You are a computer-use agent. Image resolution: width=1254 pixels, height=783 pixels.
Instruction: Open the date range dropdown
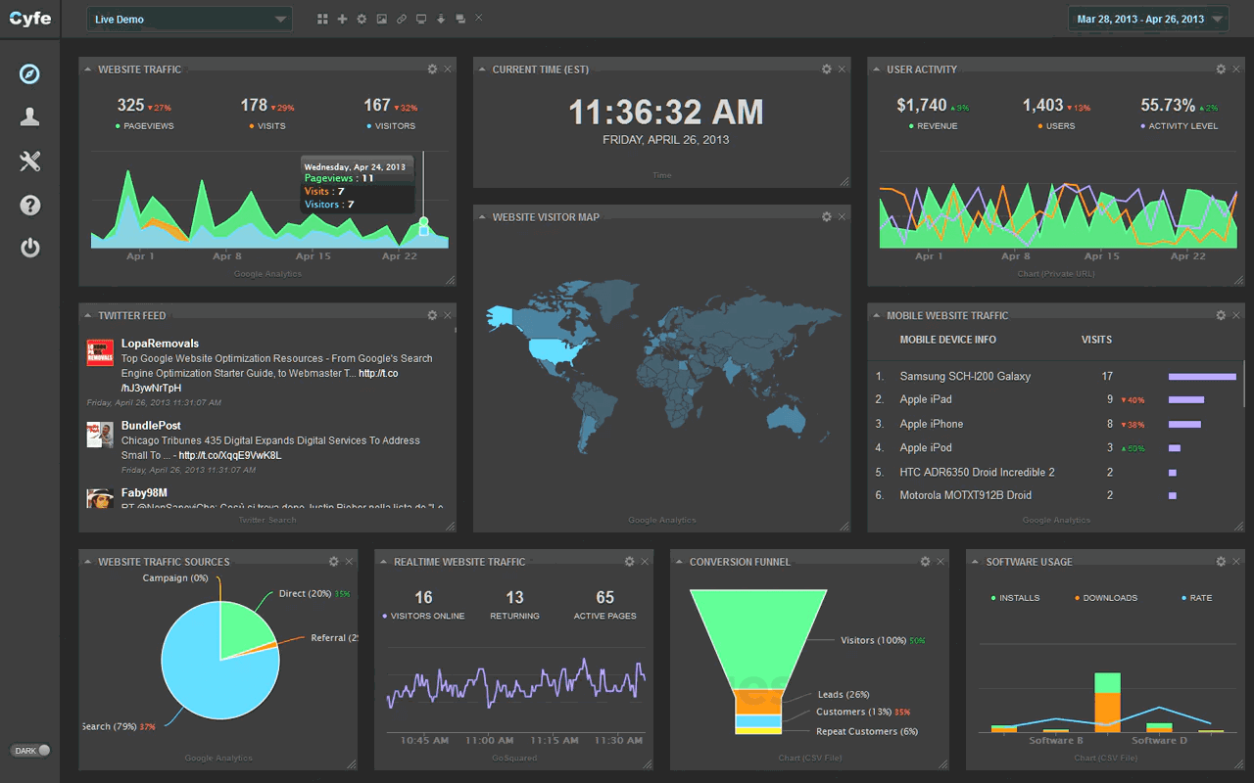(1148, 20)
